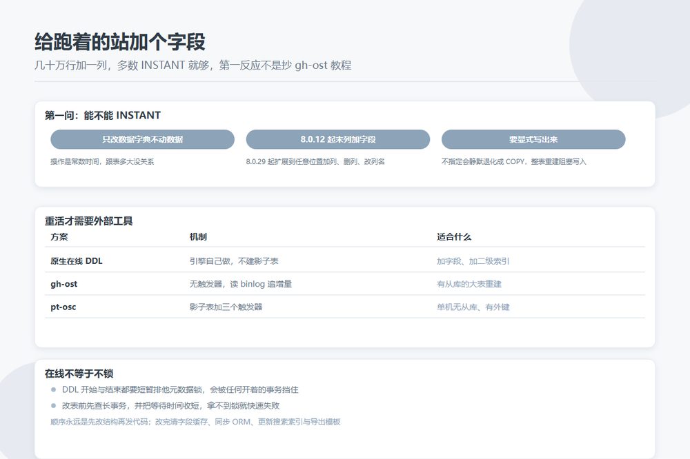Viewport: 690px width, 459px height.
Task: Click cell 无触发器，读 binlog 追增量
Action: [241, 284]
